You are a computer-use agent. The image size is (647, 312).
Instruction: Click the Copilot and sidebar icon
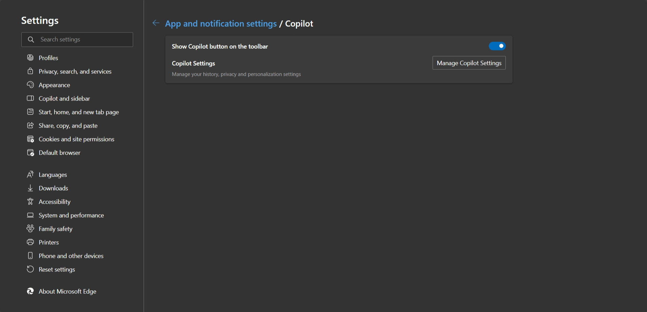point(30,98)
